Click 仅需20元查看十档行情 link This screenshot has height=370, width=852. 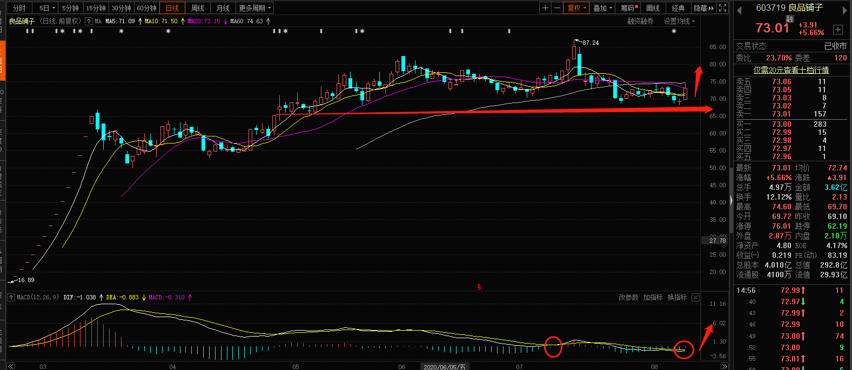tap(791, 70)
